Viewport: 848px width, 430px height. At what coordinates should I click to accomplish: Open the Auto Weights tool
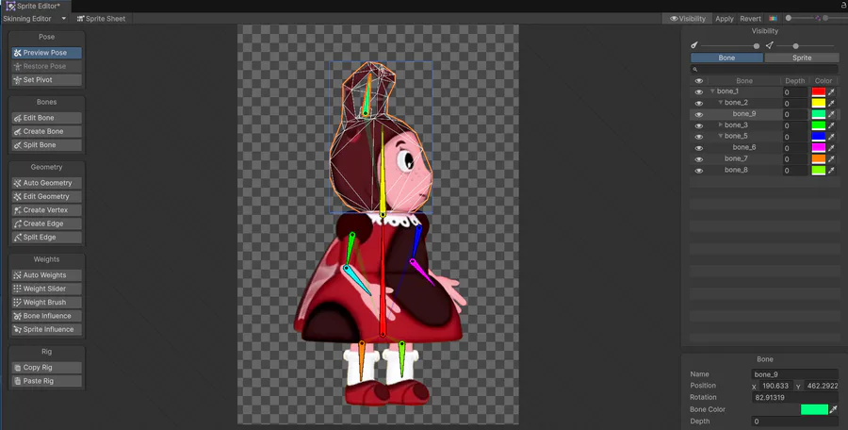click(46, 275)
